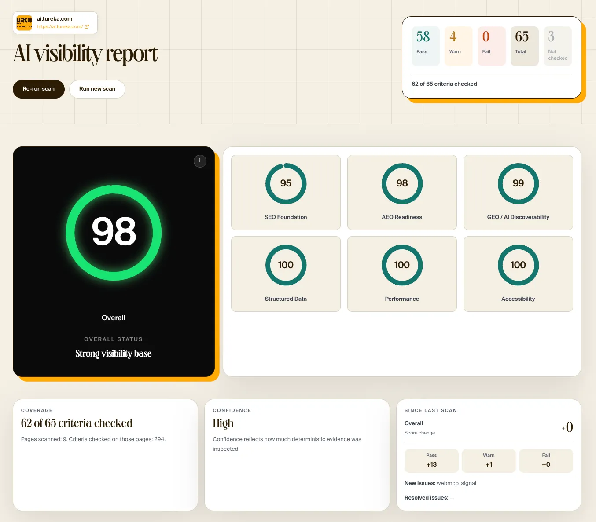Click the OVERALL STATUS label
596x522 pixels.
(113, 339)
